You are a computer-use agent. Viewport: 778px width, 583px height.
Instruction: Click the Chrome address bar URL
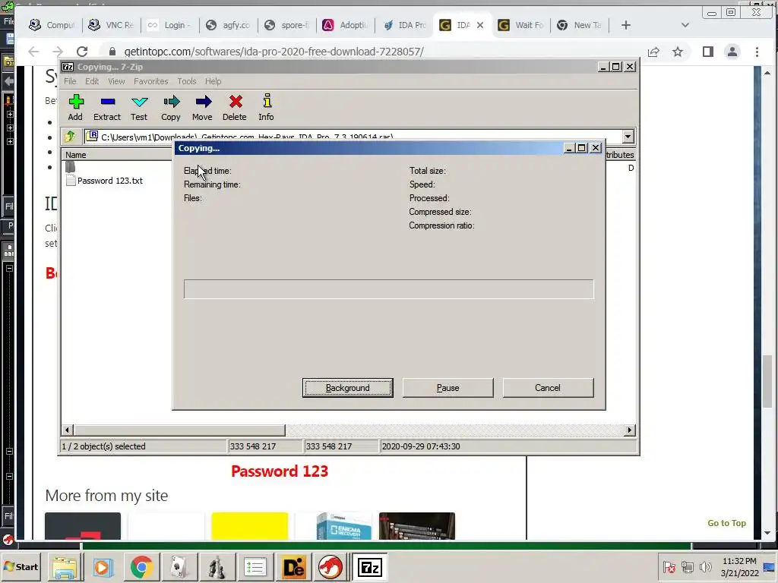[274, 52]
